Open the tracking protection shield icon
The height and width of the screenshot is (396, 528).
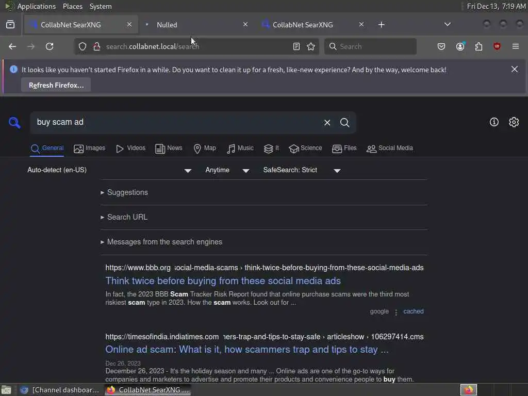pos(82,46)
